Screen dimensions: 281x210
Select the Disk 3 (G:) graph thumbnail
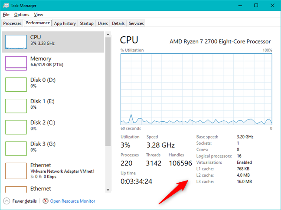[16, 149]
